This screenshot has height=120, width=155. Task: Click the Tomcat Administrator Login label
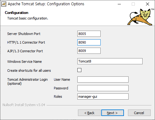[x=27, y=81]
